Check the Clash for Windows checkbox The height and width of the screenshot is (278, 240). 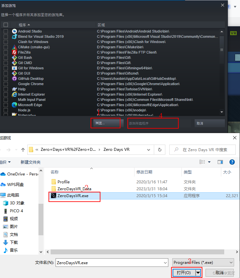[x=6, y=42]
